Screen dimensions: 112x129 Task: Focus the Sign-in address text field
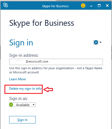pyautogui.click(x=56, y=62)
